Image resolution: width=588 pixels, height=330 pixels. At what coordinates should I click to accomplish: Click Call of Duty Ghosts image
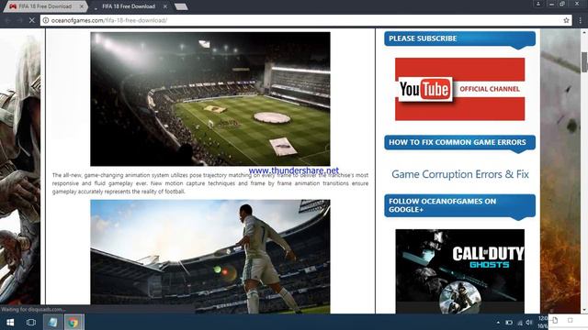tap(459, 271)
